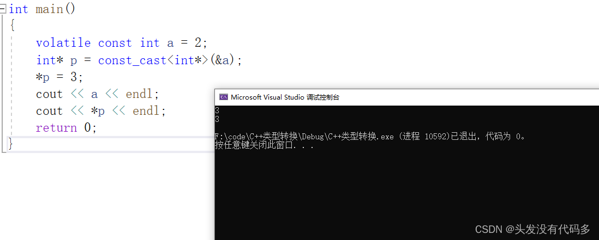Click the Microsoft Visual Studio console title
The image size is (599, 240).
point(285,97)
